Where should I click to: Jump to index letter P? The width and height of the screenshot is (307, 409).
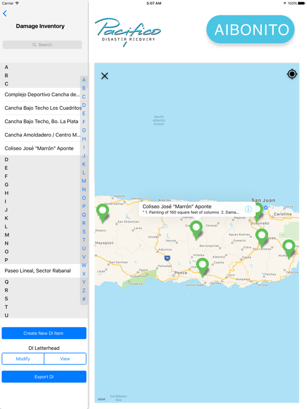(x=84, y=206)
